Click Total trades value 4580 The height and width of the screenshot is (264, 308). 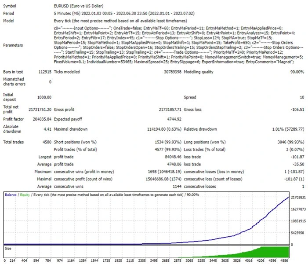(x=47, y=142)
